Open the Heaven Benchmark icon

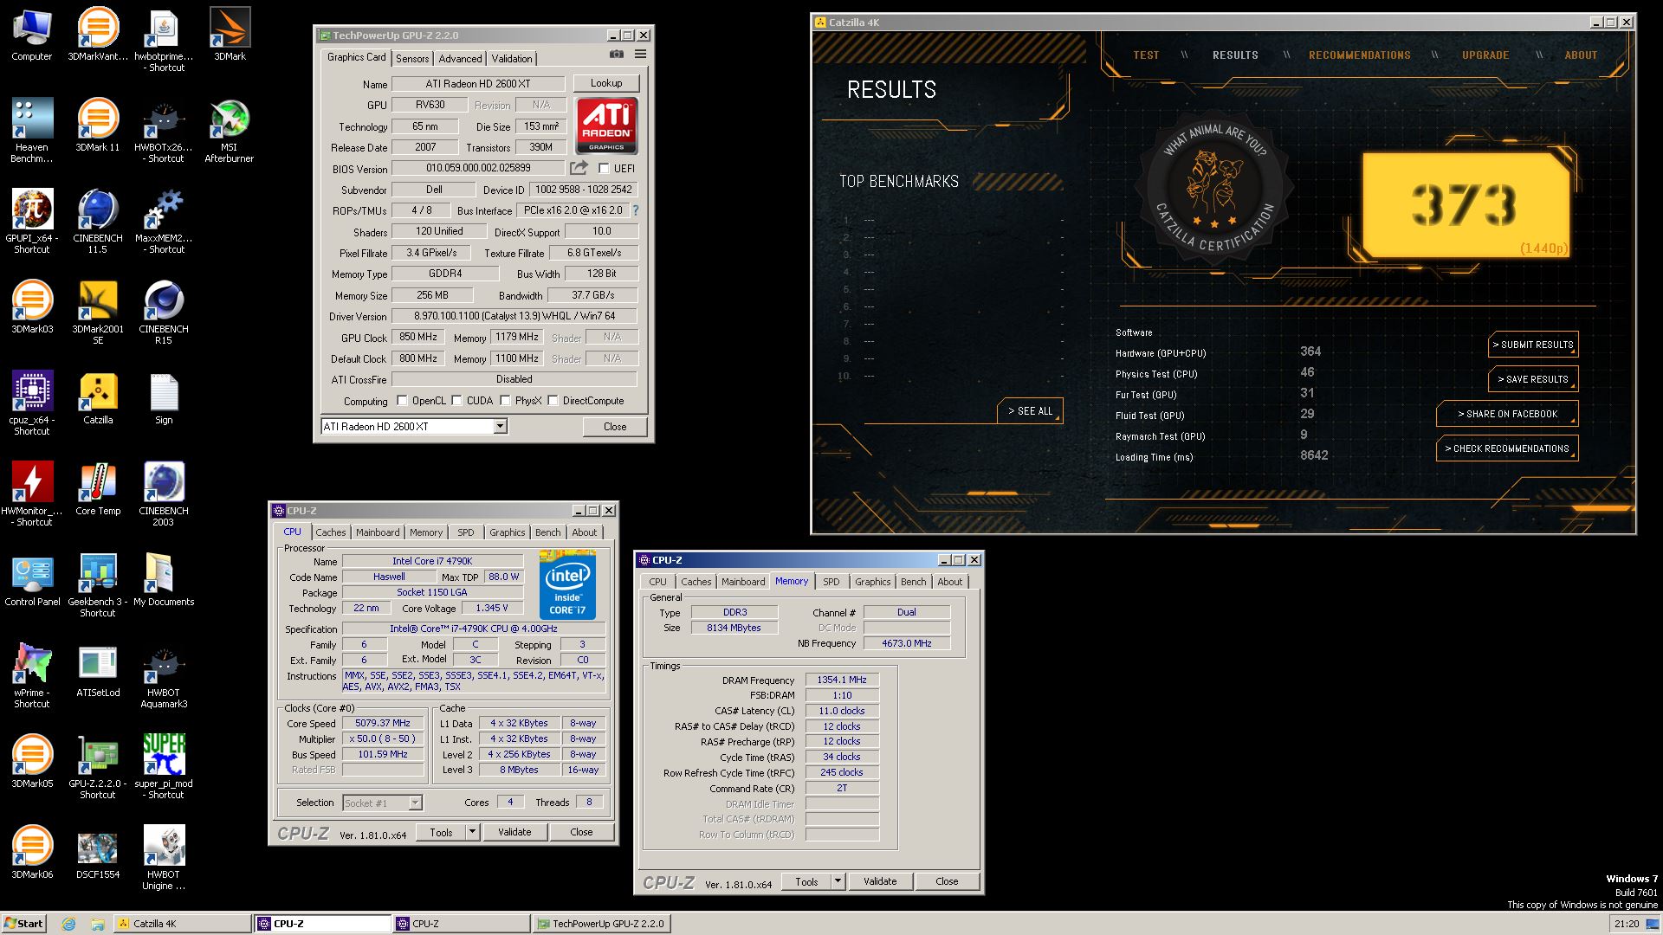(32, 131)
